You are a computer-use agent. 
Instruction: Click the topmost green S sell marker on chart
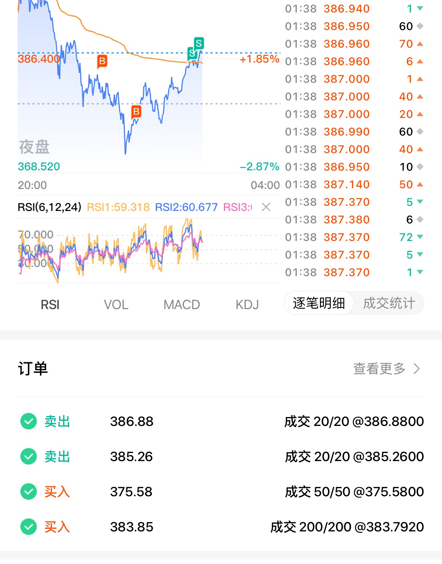click(199, 44)
